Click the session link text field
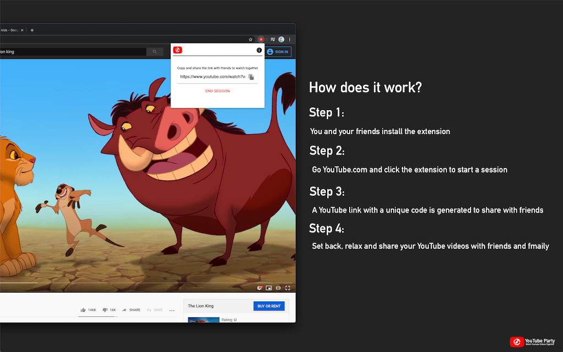This screenshot has height=352, width=563. (x=213, y=77)
